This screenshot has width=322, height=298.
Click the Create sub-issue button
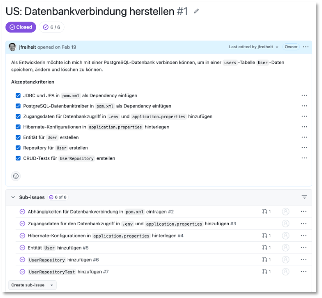pyautogui.click(x=28, y=285)
